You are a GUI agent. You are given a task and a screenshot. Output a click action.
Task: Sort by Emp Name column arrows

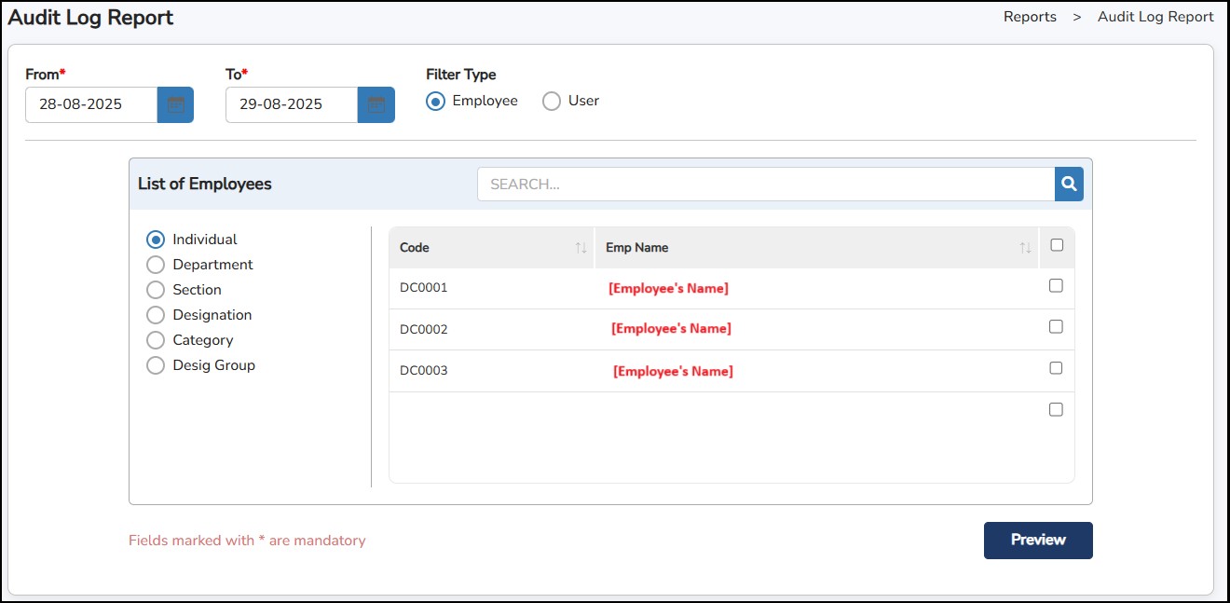pyautogui.click(x=1025, y=248)
